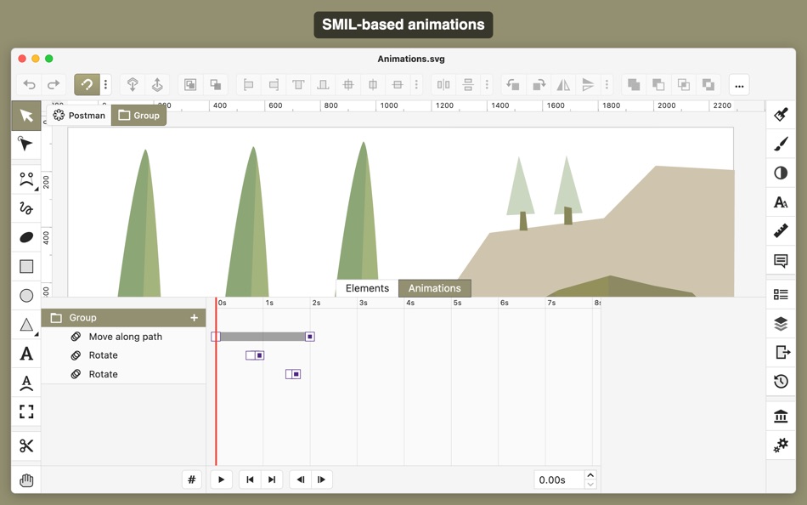Viewport: 807px width, 505px height.
Task: Open the Export panel
Action: click(x=780, y=353)
